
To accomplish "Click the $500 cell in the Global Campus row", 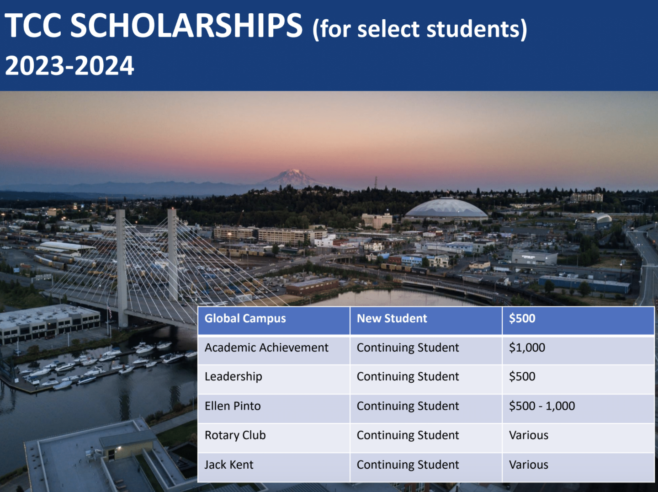I will pyautogui.click(x=522, y=319).
